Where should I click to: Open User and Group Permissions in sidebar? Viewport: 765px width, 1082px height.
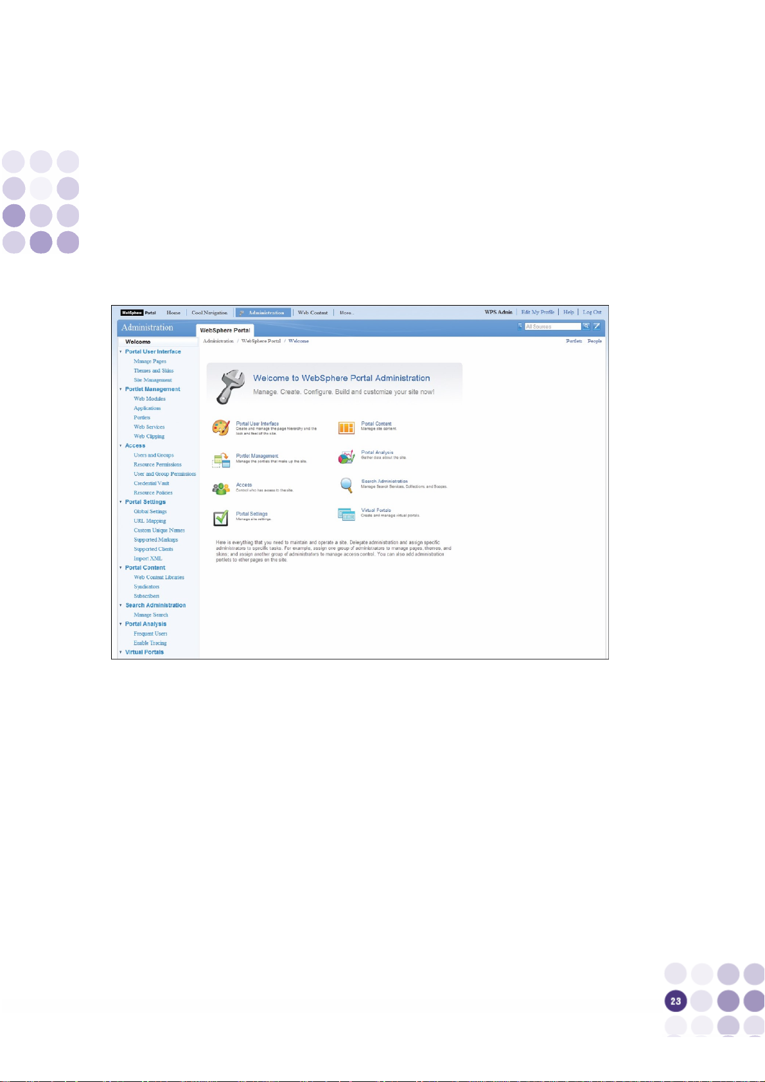point(165,474)
